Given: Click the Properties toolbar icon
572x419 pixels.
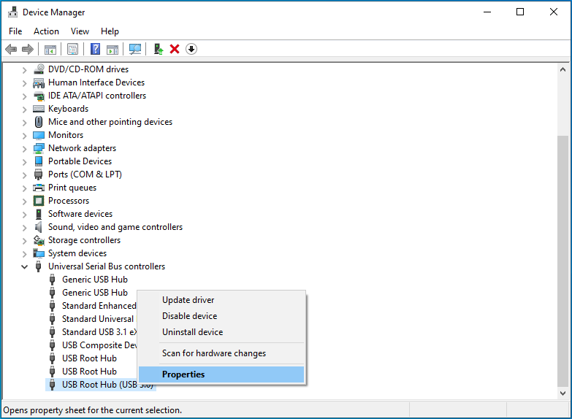Looking at the screenshot, I should pos(72,49).
